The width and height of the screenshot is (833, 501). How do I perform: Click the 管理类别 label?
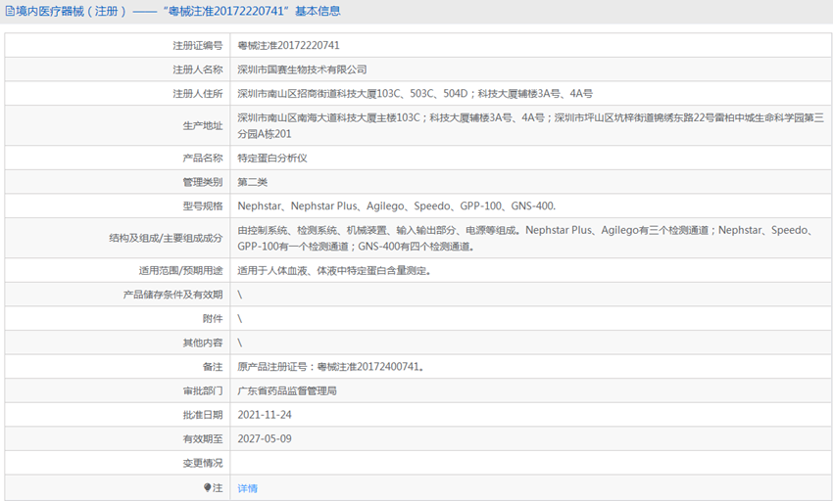point(203,183)
